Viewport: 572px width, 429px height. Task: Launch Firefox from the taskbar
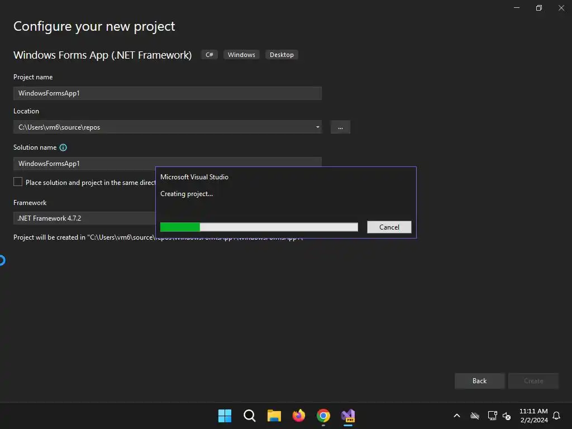299,416
